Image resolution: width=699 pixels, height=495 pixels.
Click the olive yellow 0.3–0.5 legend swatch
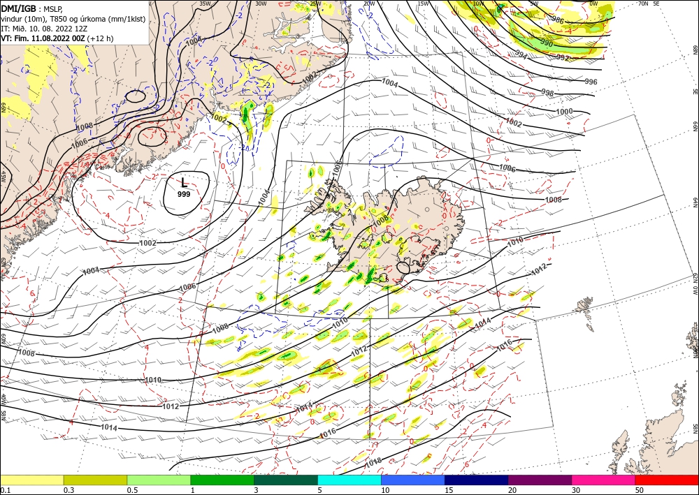click(95, 480)
